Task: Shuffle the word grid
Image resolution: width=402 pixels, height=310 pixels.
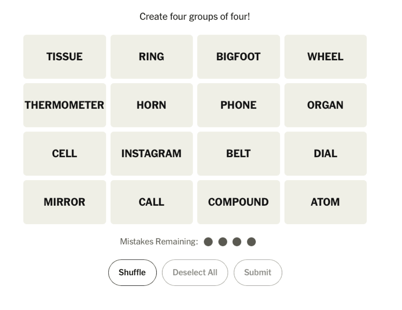Action: [132, 272]
